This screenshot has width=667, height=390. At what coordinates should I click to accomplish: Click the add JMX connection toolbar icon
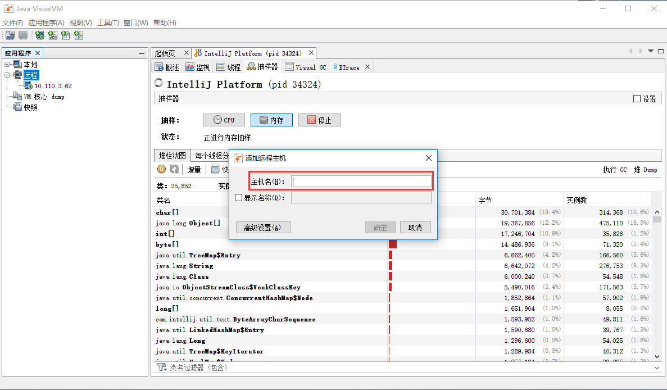pyautogui.click(x=52, y=35)
